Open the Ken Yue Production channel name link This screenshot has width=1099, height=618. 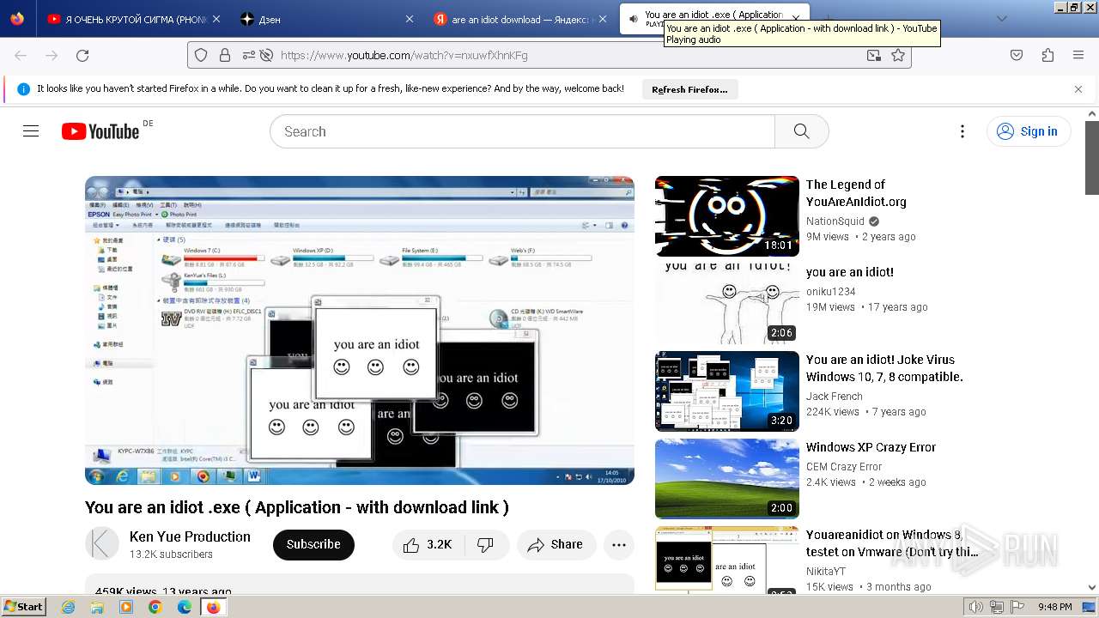point(190,536)
